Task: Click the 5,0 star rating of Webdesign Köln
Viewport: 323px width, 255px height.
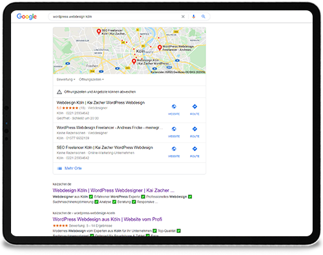Action: pyautogui.click(x=67, y=108)
